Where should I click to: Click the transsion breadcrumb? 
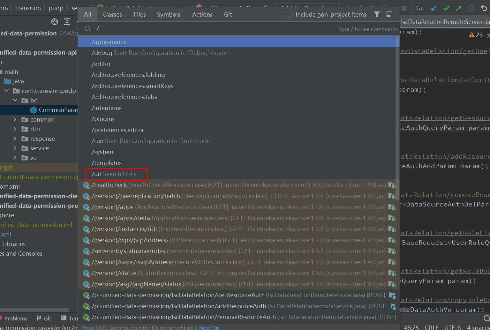[x=28, y=8]
